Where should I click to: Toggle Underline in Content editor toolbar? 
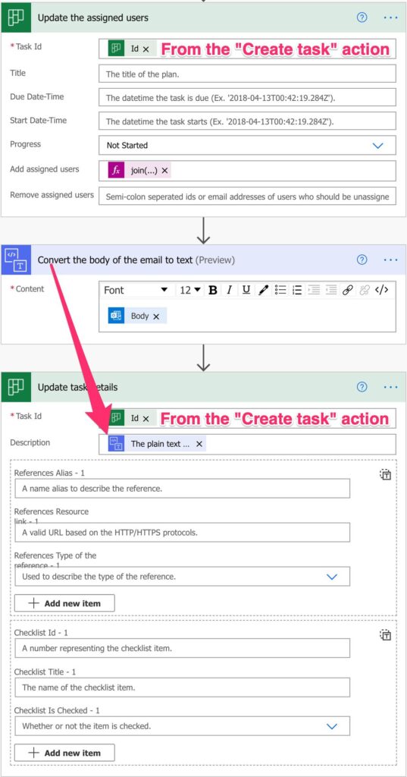pyautogui.click(x=246, y=291)
